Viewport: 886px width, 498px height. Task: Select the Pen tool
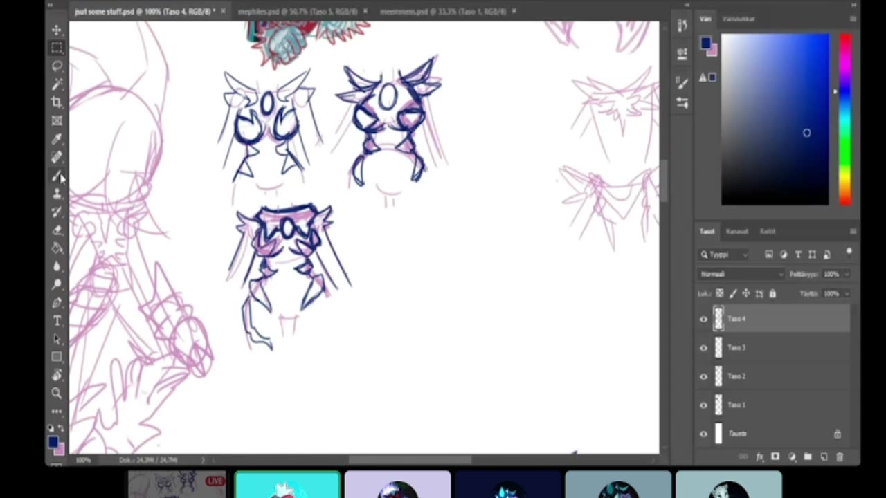click(x=57, y=302)
